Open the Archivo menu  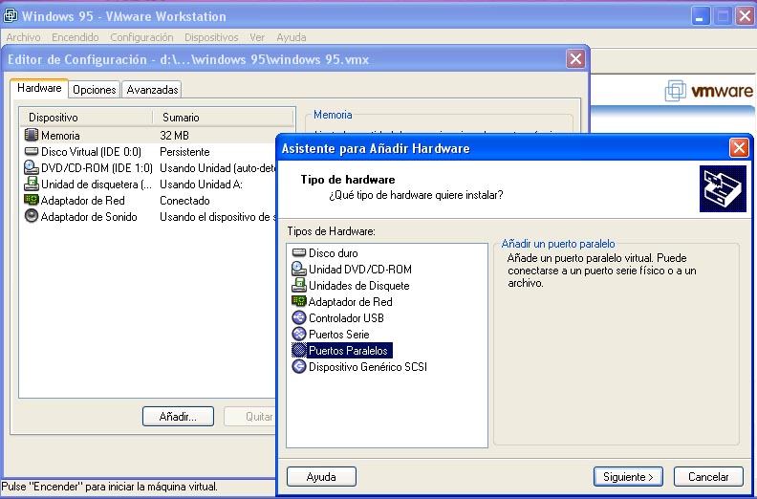click(x=23, y=37)
